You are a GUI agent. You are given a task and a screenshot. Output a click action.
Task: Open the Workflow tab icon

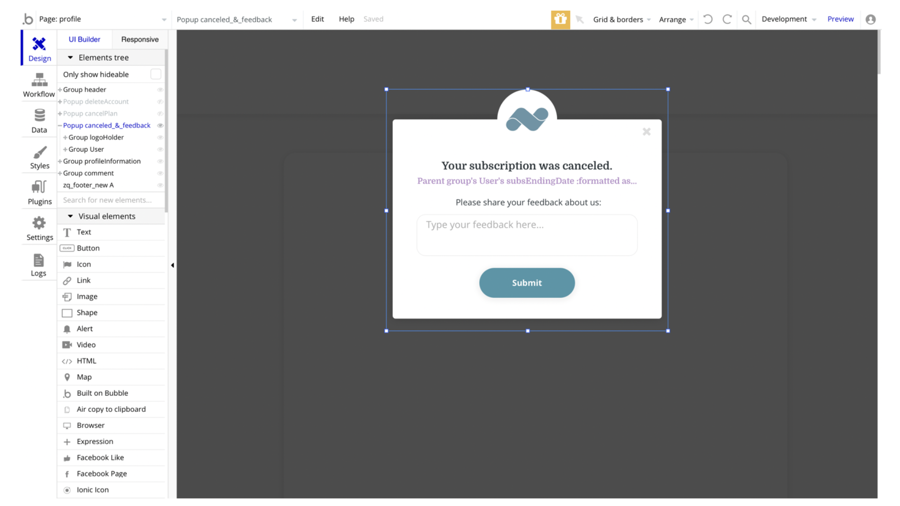point(39,79)
